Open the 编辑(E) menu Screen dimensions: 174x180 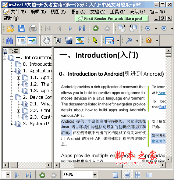38,12
